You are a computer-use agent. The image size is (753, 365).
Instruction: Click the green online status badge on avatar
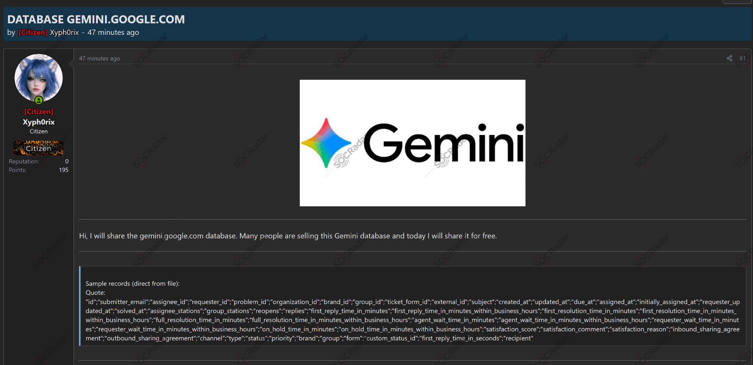[39, 100]
